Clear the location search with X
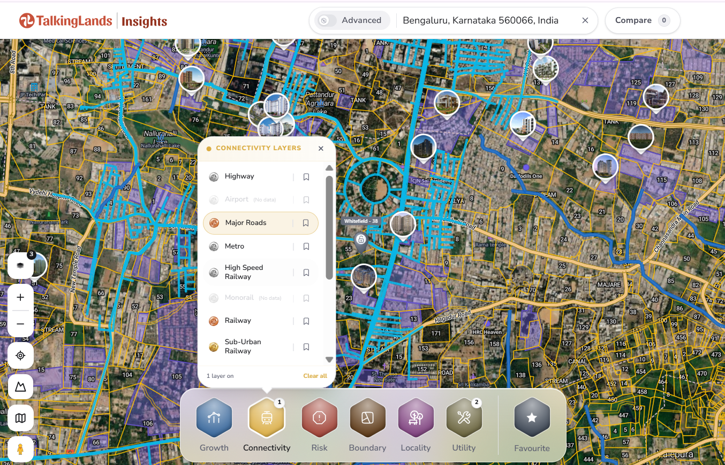725x465 pixels. (x=585, y=20)
